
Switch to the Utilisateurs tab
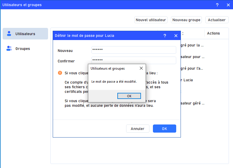pyautogui.click(x=25, y=34)
